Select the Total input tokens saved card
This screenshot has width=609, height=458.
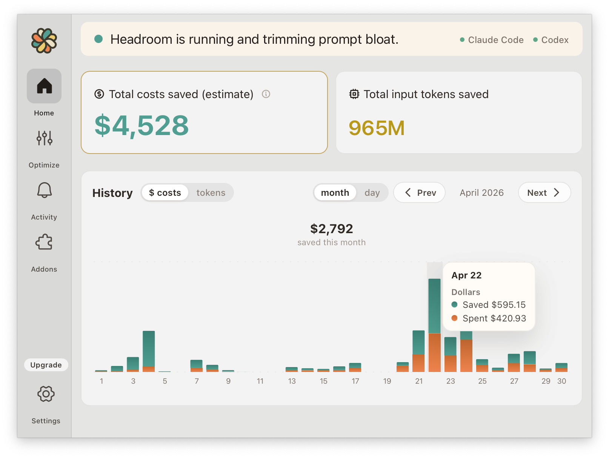[459, 112]
